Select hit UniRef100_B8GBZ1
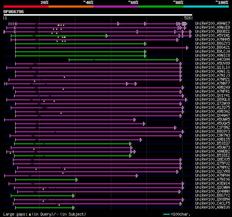This screenshot has height=217, width=232. tap(212, 31)
